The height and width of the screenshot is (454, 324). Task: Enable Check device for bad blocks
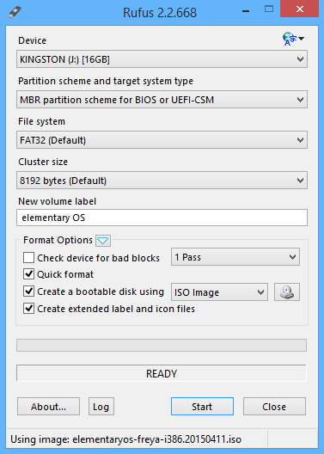pos(28,257)
